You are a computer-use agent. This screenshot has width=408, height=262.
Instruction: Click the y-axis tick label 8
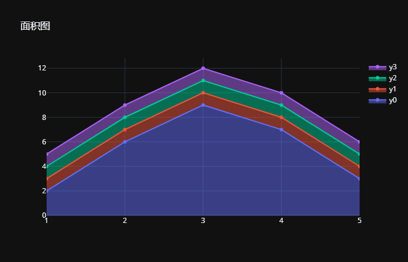[44, 117]
